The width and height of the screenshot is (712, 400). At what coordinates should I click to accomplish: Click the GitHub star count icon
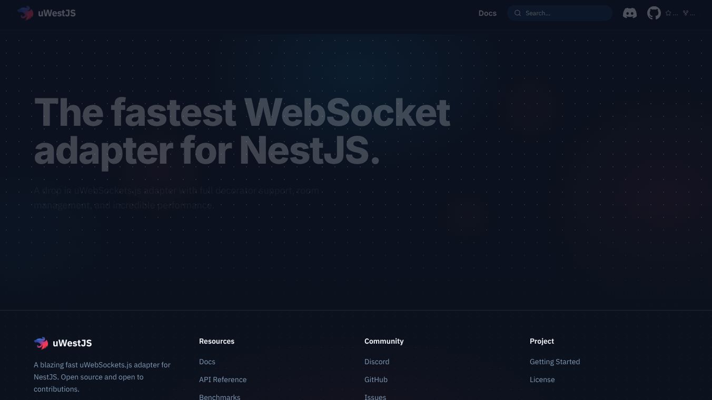[x=668, y=13]
